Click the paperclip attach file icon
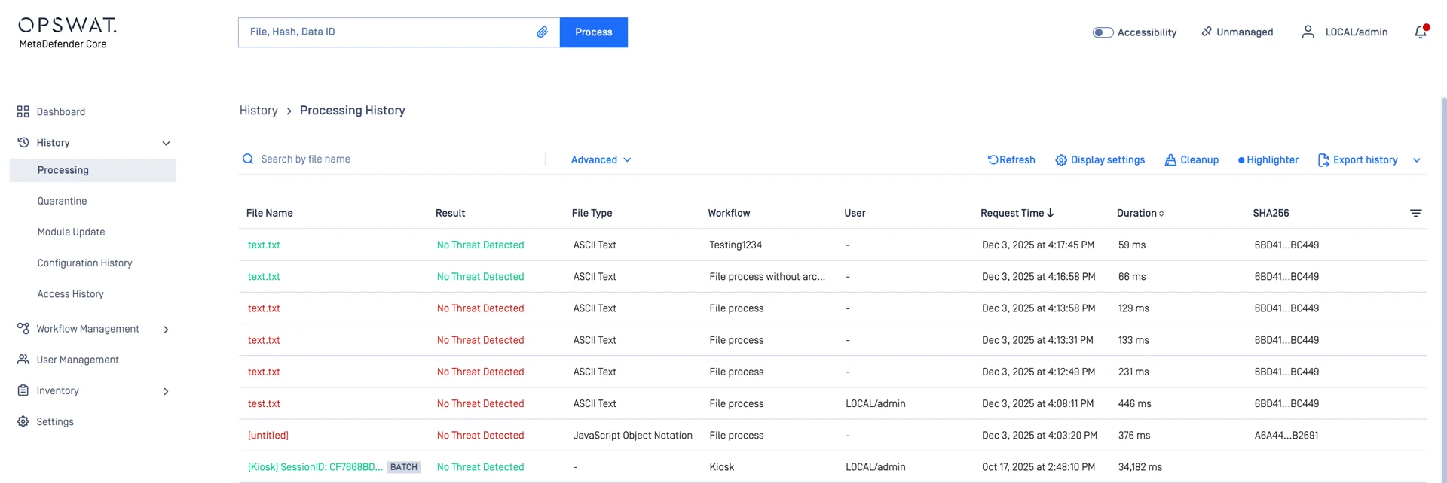This screenshot has width=1447, height=483. (x=542, y=32)
